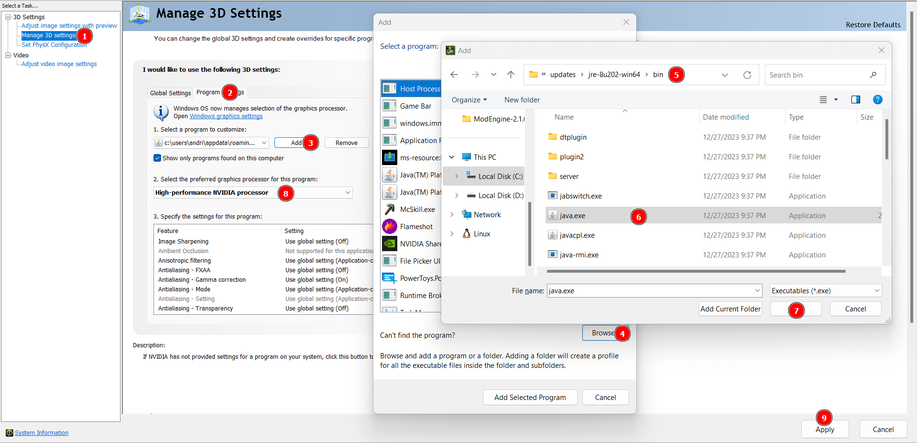Select the jabswitch.exe file
This screenshot has width=917, height=443.
580,196
